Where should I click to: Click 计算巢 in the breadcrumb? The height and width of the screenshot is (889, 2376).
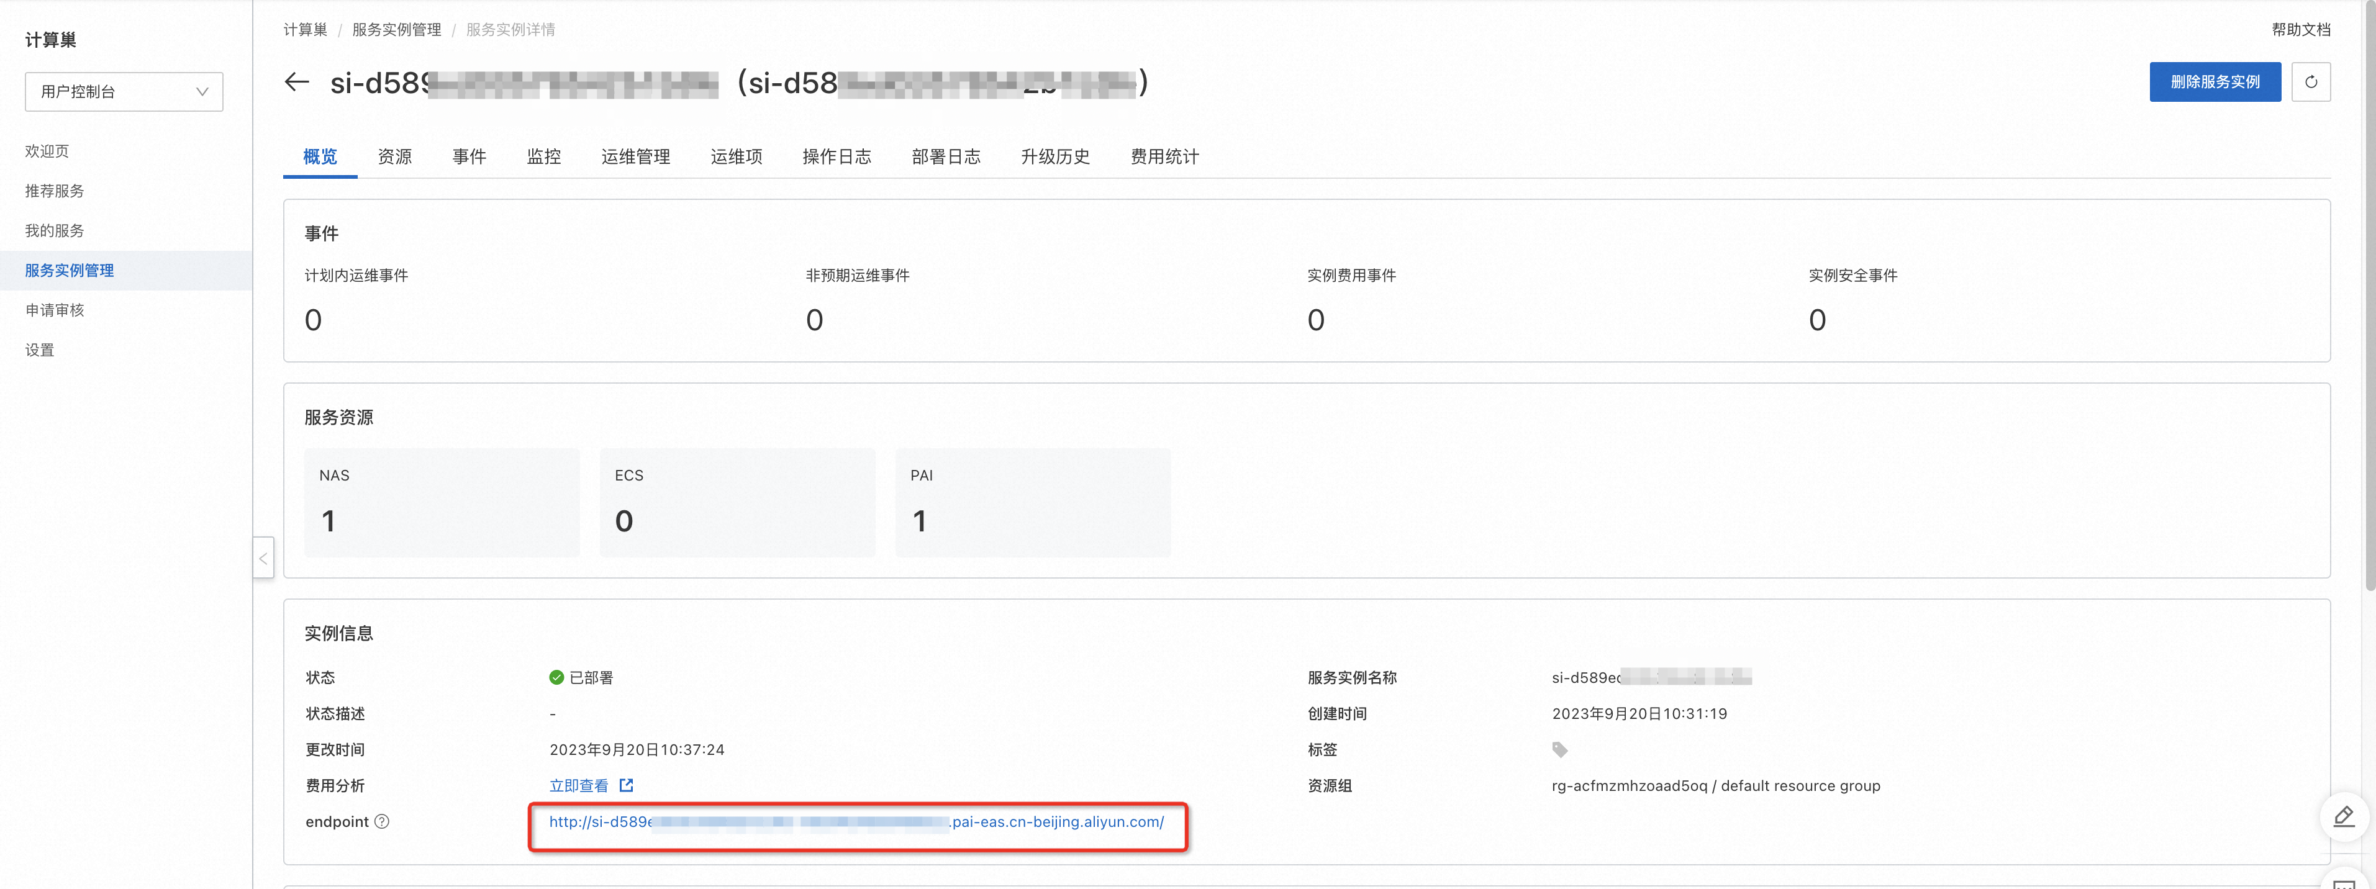[x=306, y=30]
